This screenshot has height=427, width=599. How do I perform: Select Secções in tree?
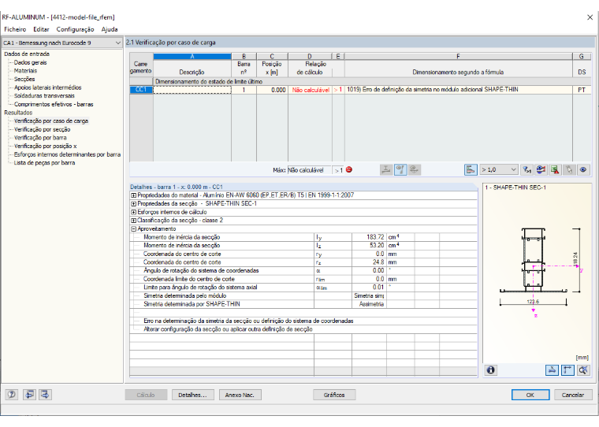pyautogui.click(x=24, y=79)
